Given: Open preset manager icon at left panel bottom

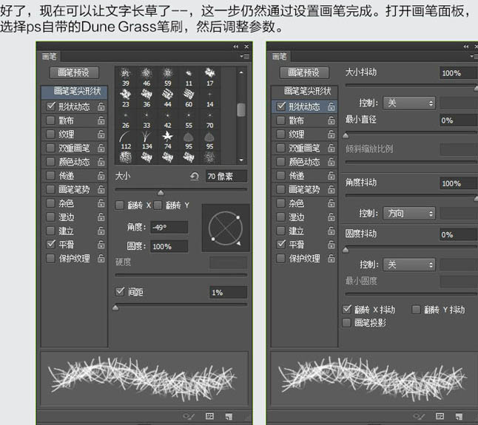Looking at the screenshot, I should coord(209,416).
